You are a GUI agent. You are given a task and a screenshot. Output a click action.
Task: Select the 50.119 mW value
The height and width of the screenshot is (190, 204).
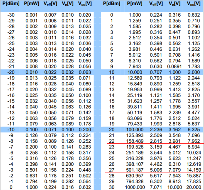[135, 113]
